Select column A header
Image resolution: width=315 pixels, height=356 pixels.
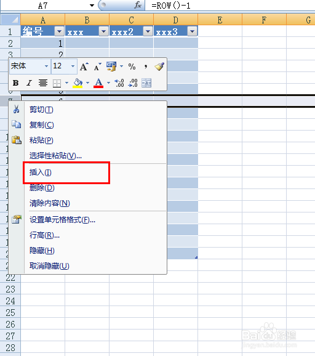coord(43,20)
